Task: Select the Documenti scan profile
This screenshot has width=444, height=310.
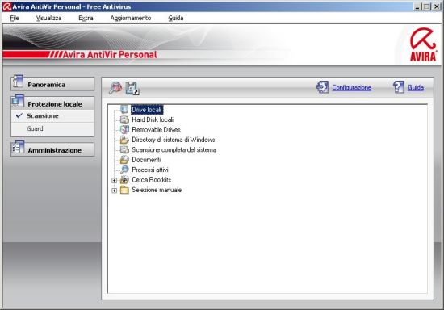Action: [x=146, y=160]
